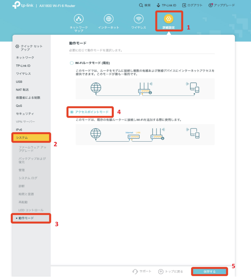This screenshot has height=278, width=251.
Task: Select the Wireless (ワイヤレス) Wi-Fi icon
Action: click(x=138, y=19)
